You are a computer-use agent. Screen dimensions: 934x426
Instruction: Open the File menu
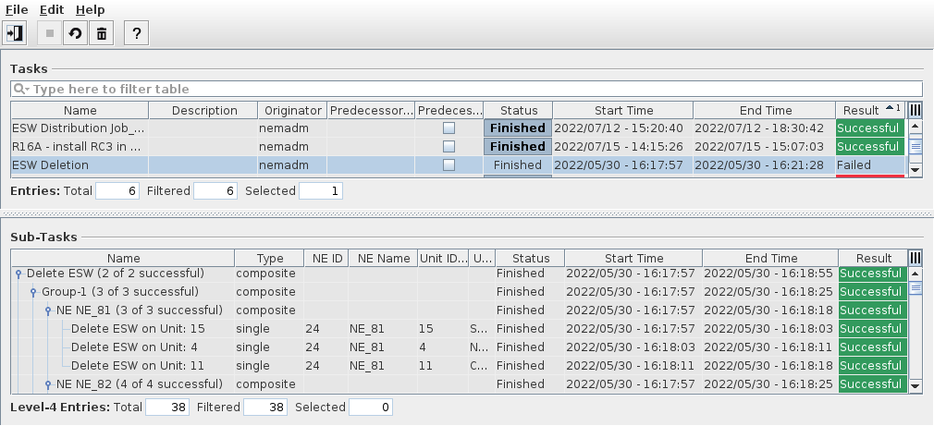[x=17, y=9]
